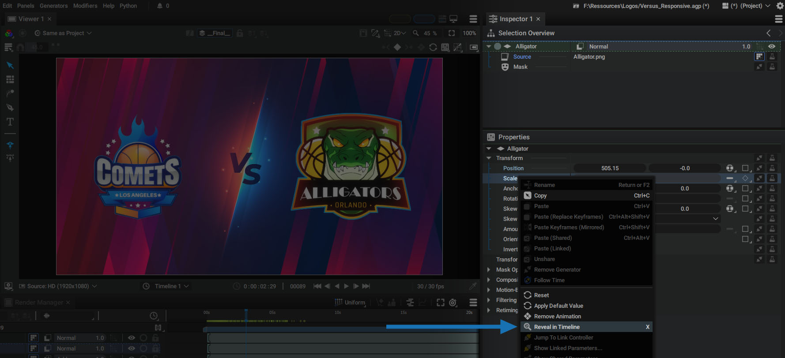Select the arrow selection tool in viewer toolbar
This screenshot has height=358, width=785.
click(x=10, y=65)
